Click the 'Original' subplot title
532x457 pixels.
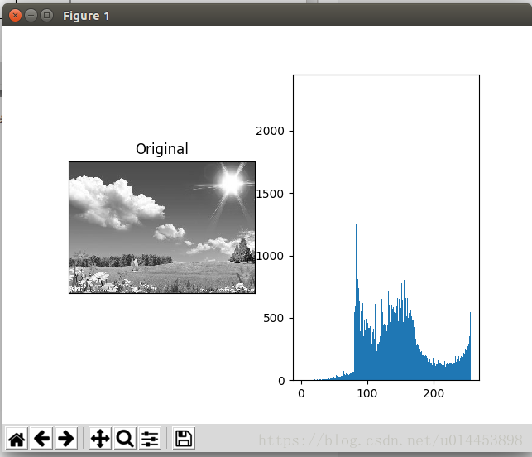tap(162, 149)
